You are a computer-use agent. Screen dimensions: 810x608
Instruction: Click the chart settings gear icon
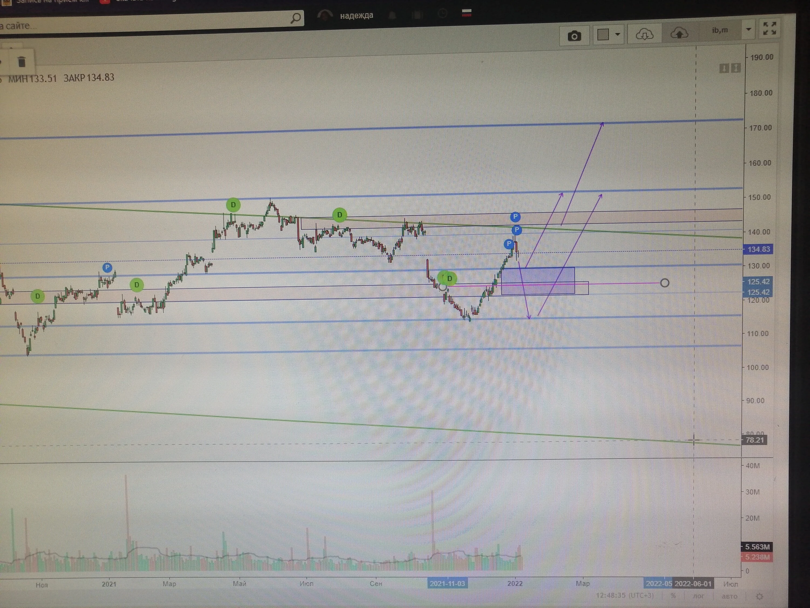760,597
